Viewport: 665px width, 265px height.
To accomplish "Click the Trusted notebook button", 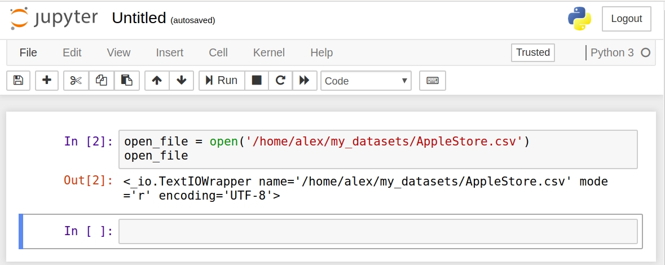I will 532,52.
